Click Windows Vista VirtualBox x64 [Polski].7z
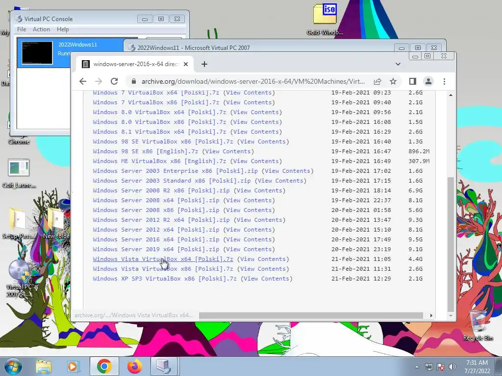The image size is (502, 376). pyautogui.click(x=163, y=259)
